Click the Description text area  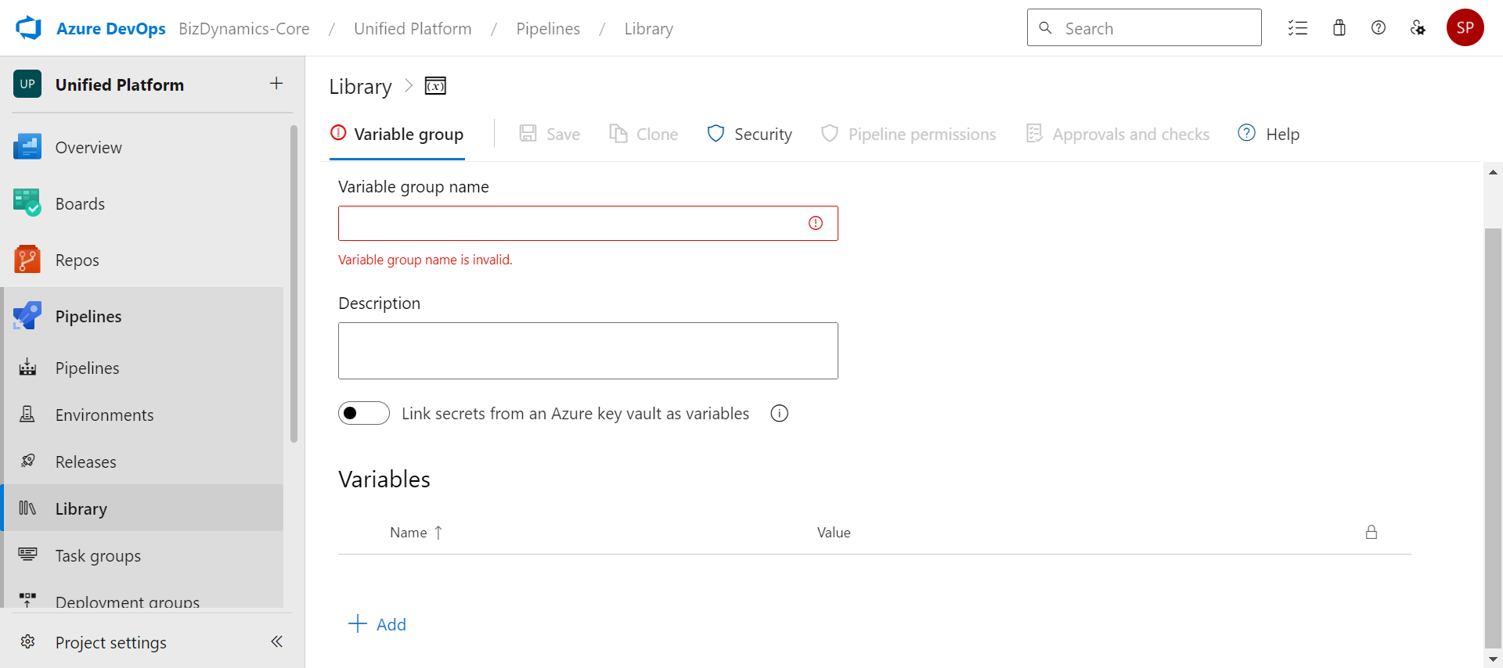click(x=588, y=351)
